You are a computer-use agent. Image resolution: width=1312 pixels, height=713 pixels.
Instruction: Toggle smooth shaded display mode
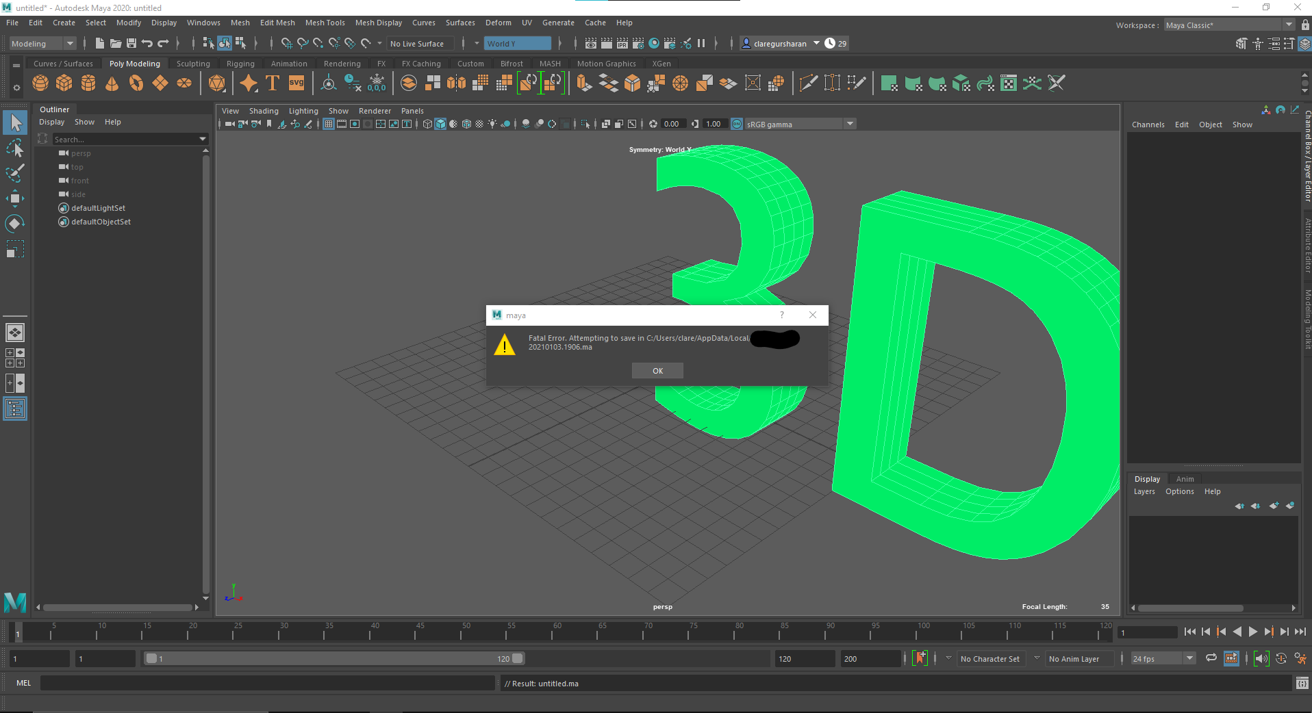point(440,124)
